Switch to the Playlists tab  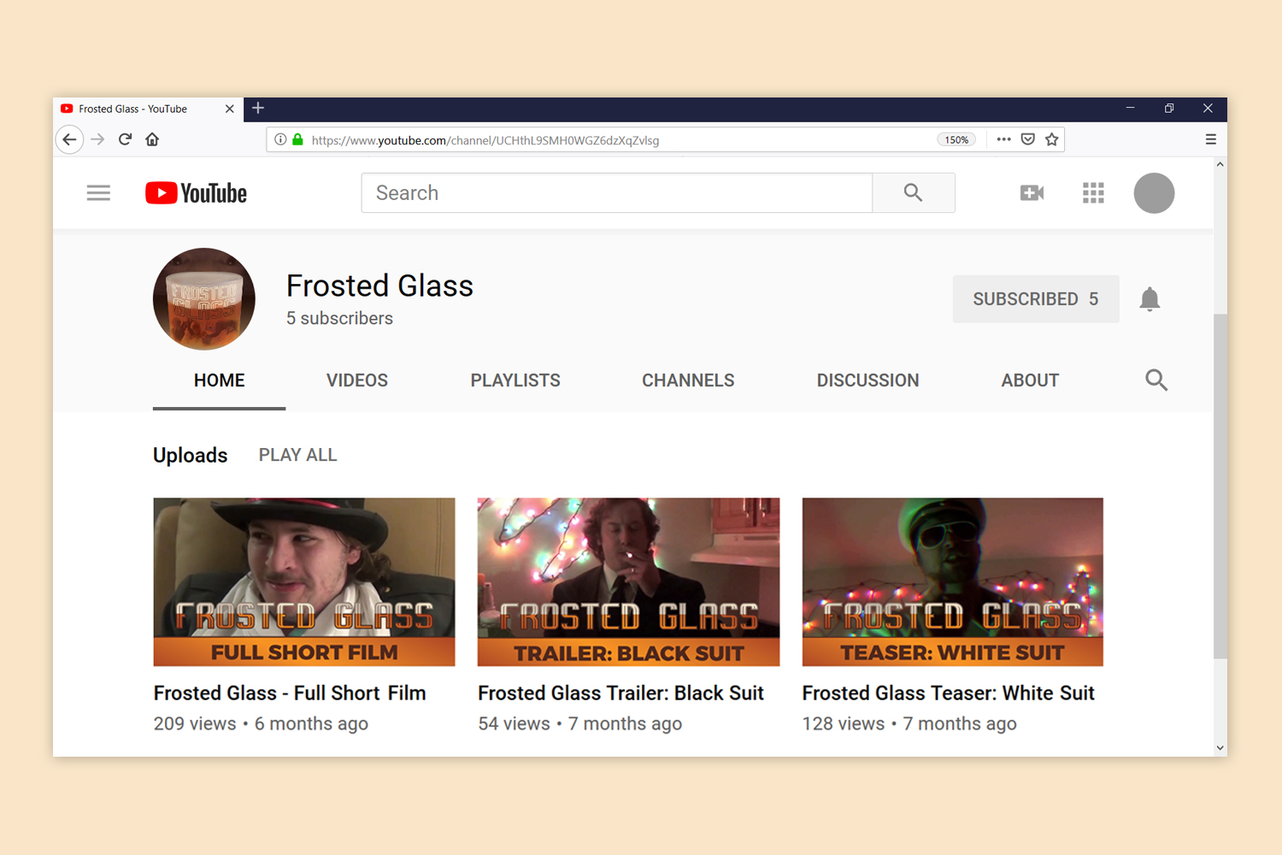(x=515, y=380)
